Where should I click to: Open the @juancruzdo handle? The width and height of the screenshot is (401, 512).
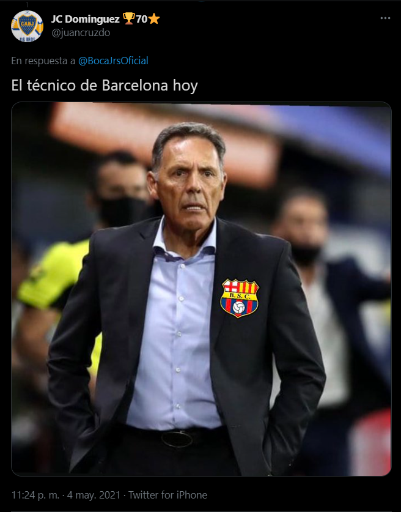pyautogui.click(x=81, y=32)
